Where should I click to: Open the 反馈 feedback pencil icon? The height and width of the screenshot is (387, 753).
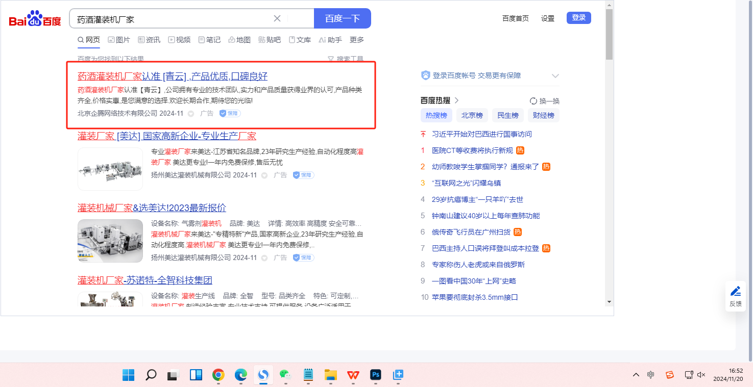pyautogui.click(x=736, y=295)
